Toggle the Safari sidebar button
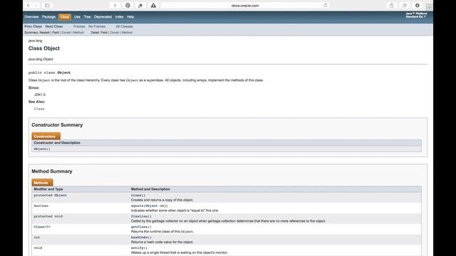This screenshot has height=256, width=456. pos(47,5)
